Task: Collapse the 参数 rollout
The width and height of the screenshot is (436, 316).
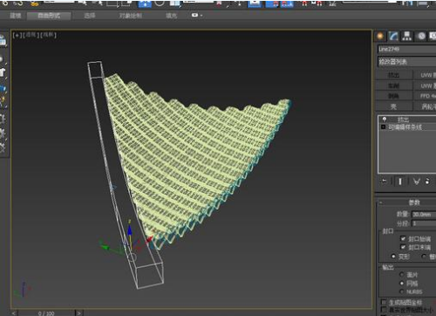Action: (407, 203)
